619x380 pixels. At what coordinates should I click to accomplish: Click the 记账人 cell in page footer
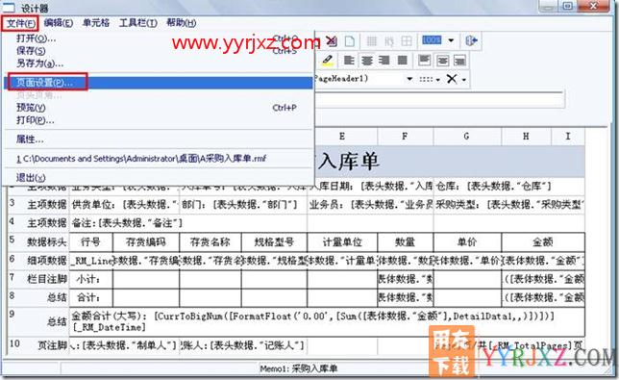point(243,345)
